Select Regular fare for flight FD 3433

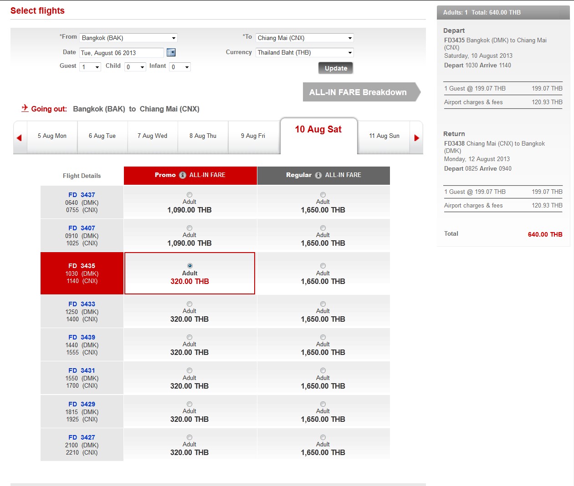click(x=323, y=304)
